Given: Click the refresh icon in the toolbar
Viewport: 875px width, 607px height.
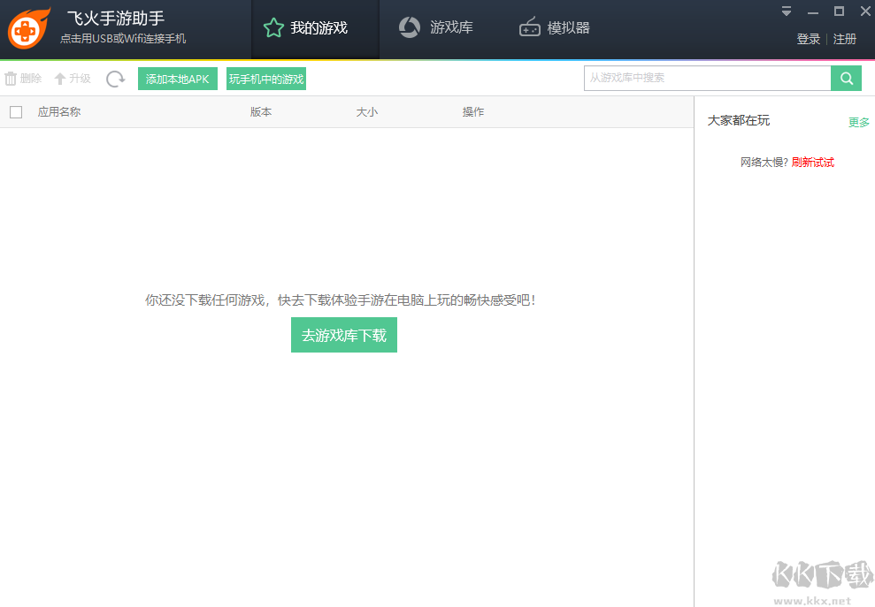Looking at the screenshot, I should click(x=115, y=79).
